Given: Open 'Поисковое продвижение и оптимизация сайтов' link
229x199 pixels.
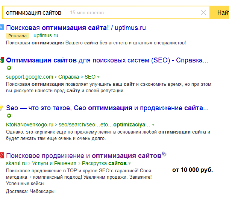Looking at the screenshot, I should click(x=83, y=155).
